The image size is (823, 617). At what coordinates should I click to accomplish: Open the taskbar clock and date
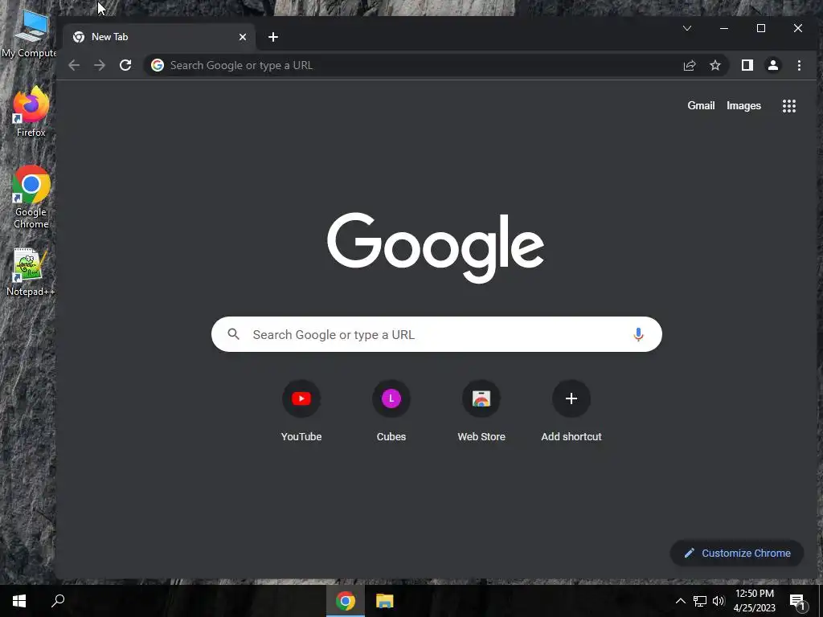[754, 601]
